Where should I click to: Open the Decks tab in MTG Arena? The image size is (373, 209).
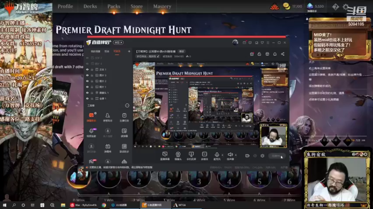tap(90, 7)
